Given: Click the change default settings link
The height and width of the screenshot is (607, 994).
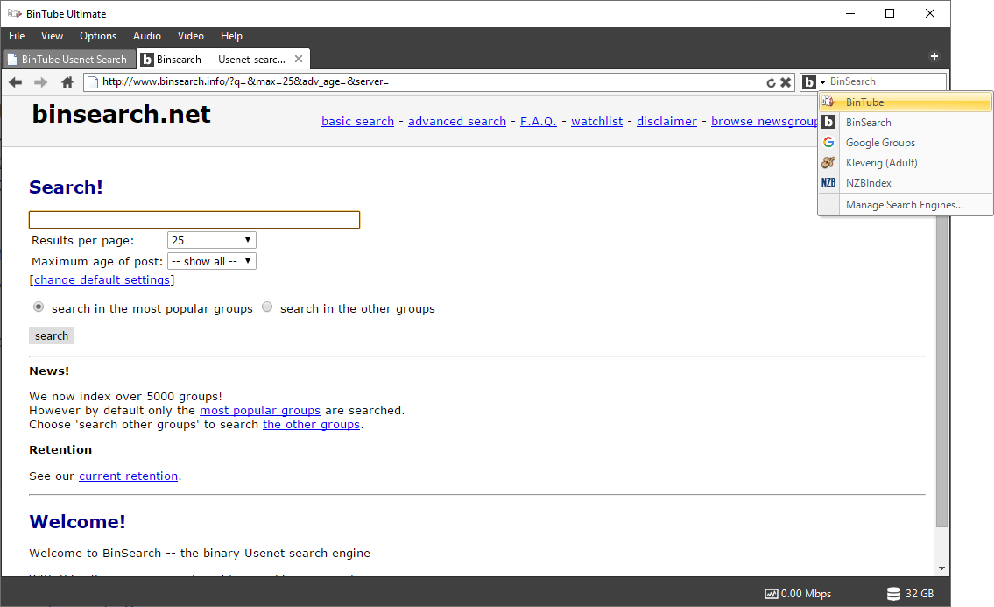Looking at the screenshot, I should pyautogui.click(x=102, y=279).
